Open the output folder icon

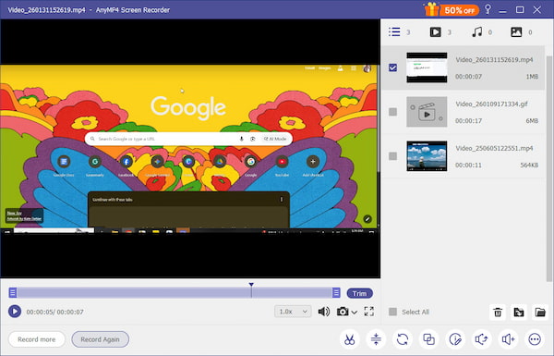pyautogui.click(x=539, y=313)
